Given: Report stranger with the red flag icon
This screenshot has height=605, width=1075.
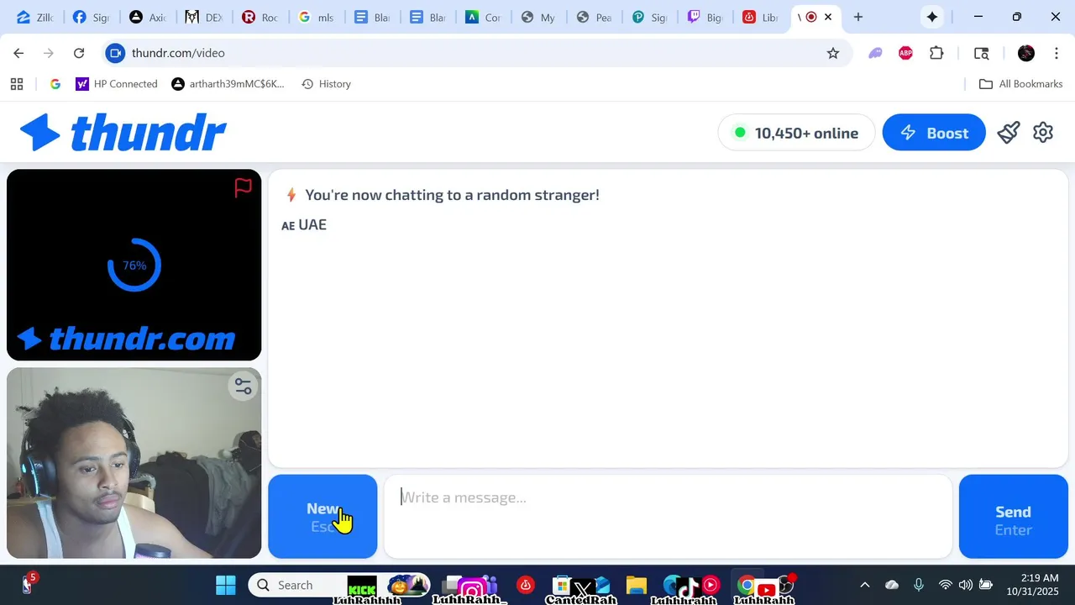Looking at the screenshot, I should (x=243, y=187).
